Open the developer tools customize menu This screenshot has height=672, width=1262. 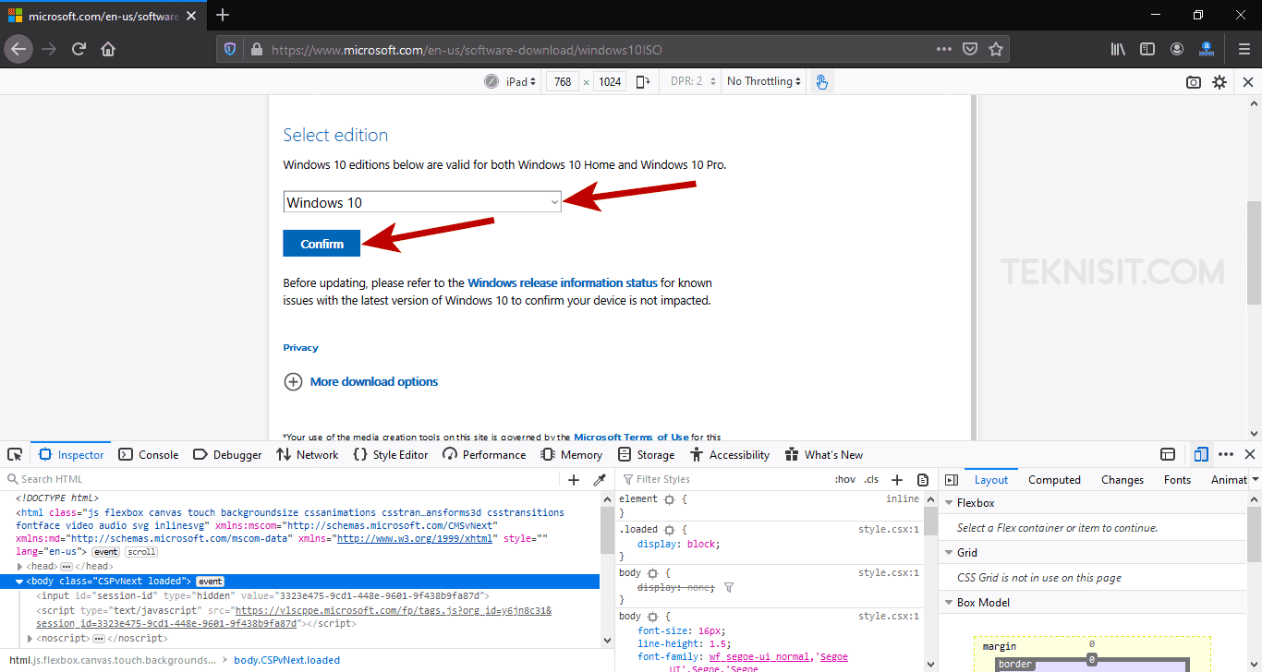(1226, 454)
